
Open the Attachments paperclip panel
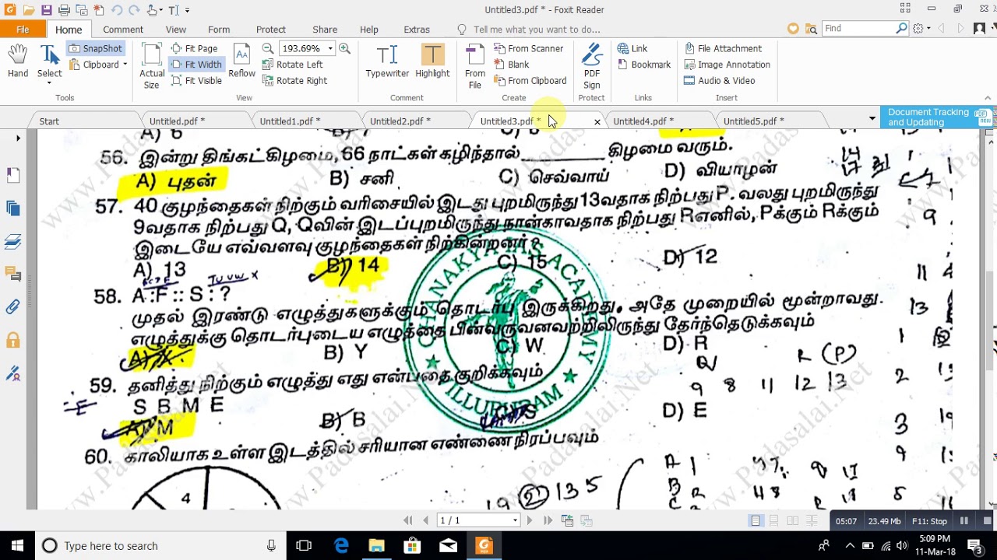tap(13, 306)
